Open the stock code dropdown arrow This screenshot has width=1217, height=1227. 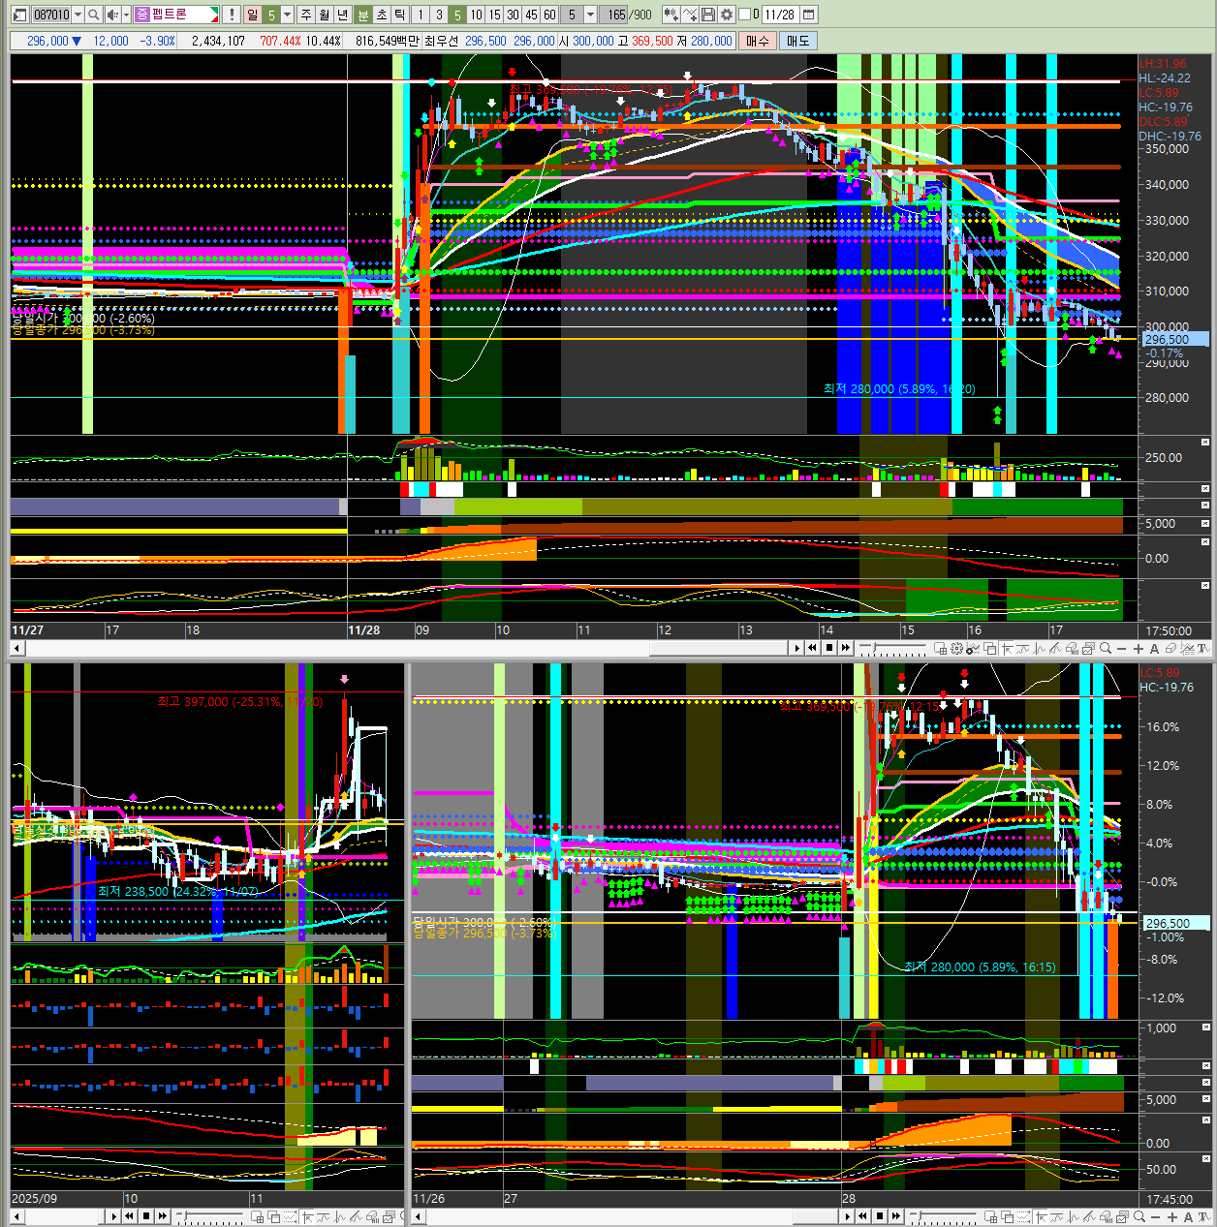click(x=78, y=15)
